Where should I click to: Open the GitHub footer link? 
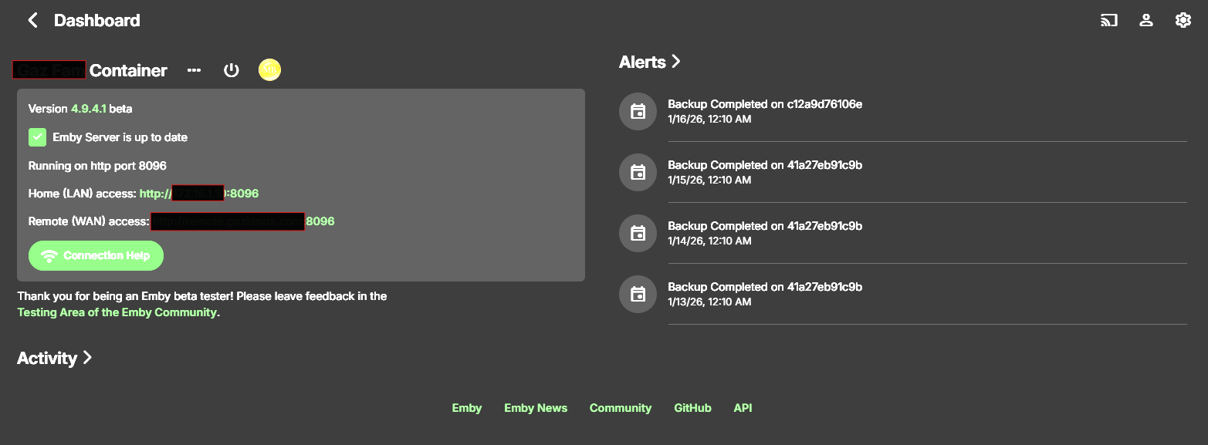(x=692, y=408)
